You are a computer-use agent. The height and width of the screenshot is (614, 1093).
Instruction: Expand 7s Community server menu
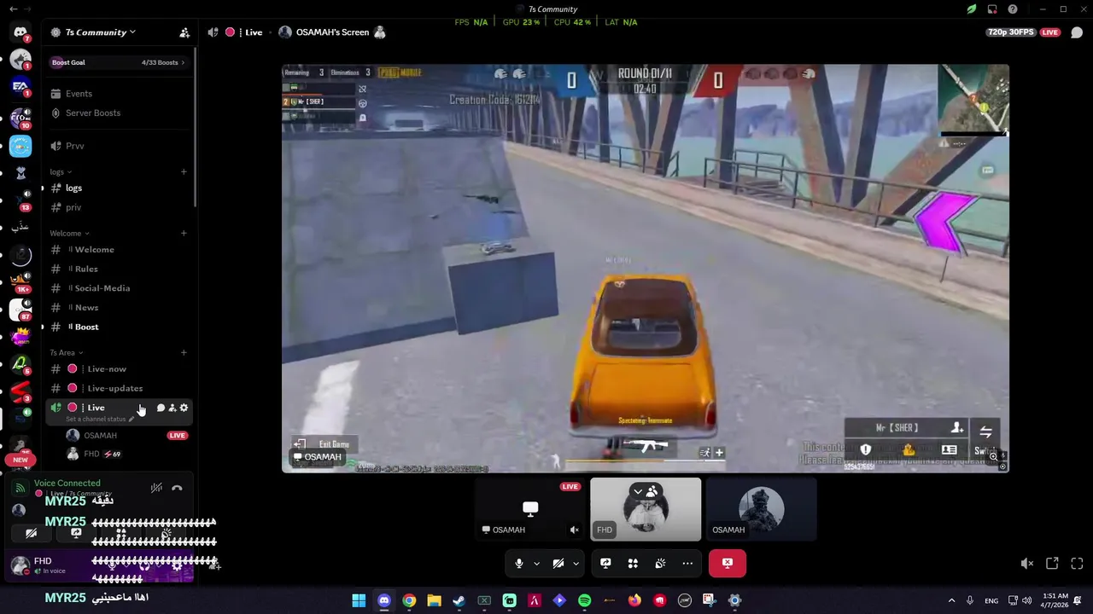pos(101,32)
